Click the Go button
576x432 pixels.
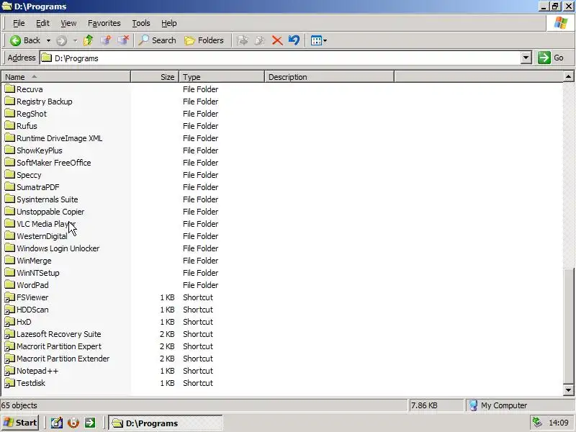click(551, 58)
